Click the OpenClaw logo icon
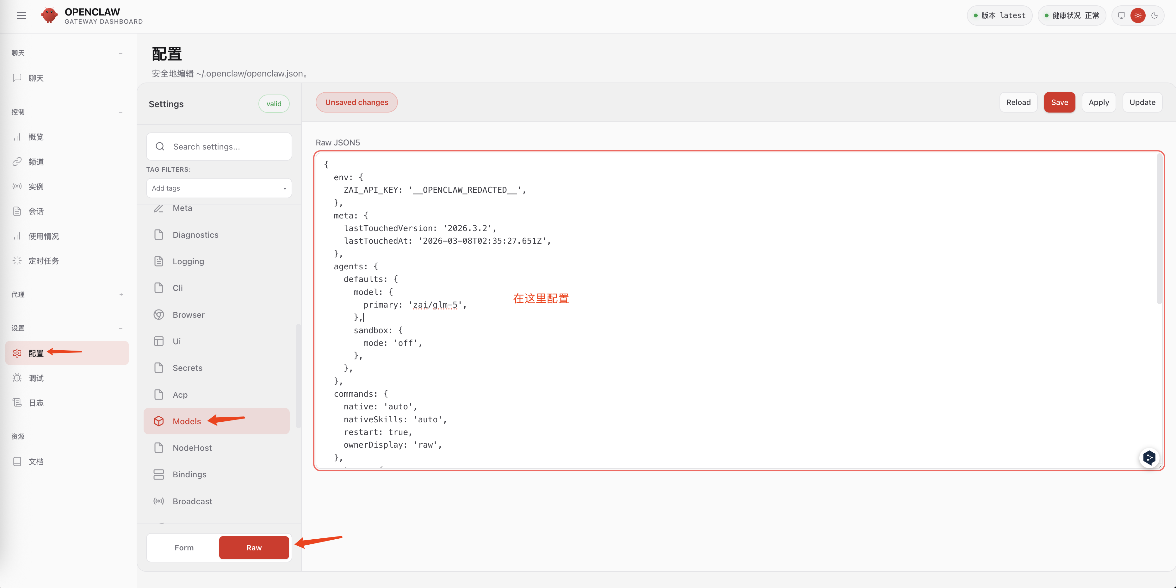 point(49,15)
